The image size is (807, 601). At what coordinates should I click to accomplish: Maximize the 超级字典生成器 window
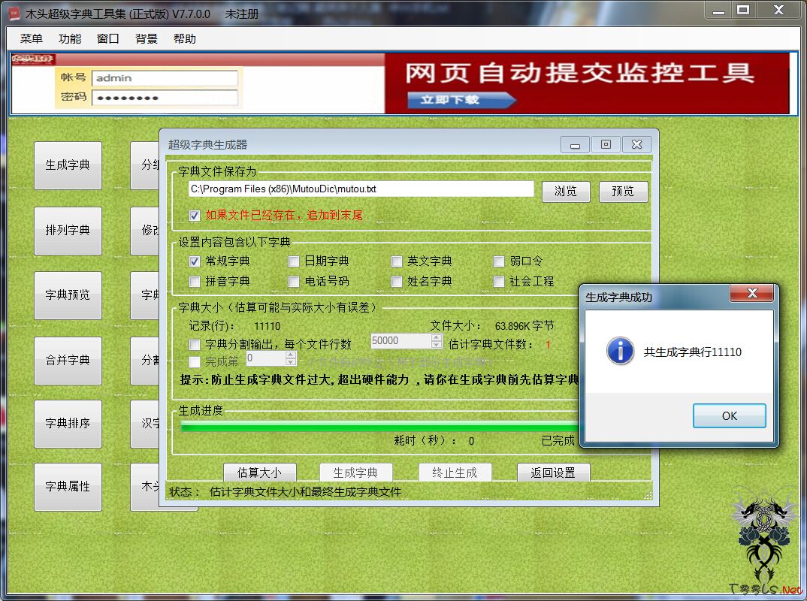tap(606, 145)
